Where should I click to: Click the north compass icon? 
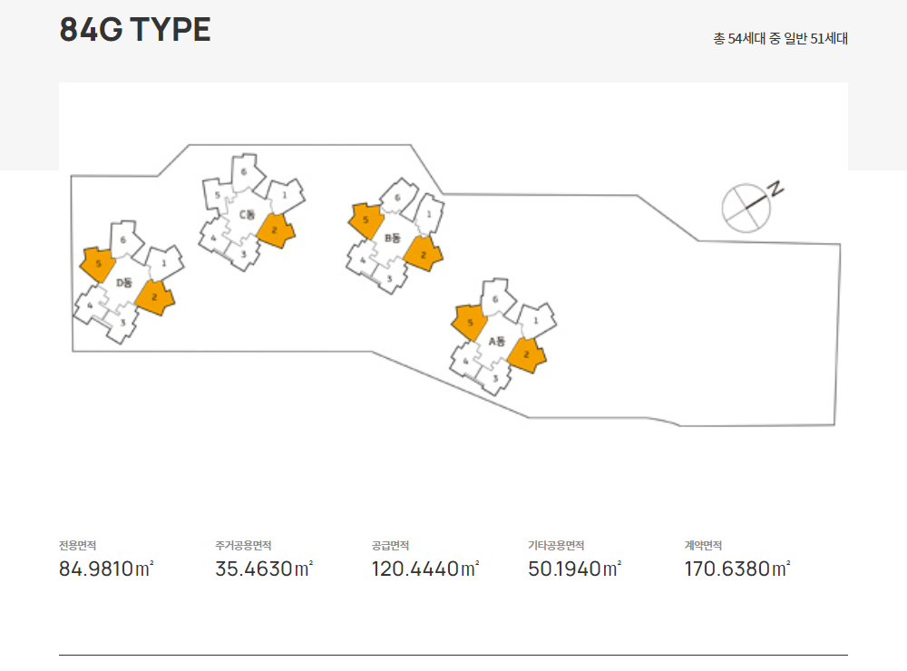coord(751,207)
